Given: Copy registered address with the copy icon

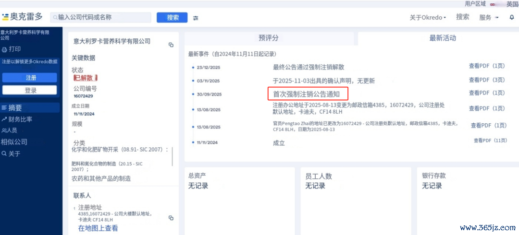Looking at the screenshot, I should (x=171, y=218).
